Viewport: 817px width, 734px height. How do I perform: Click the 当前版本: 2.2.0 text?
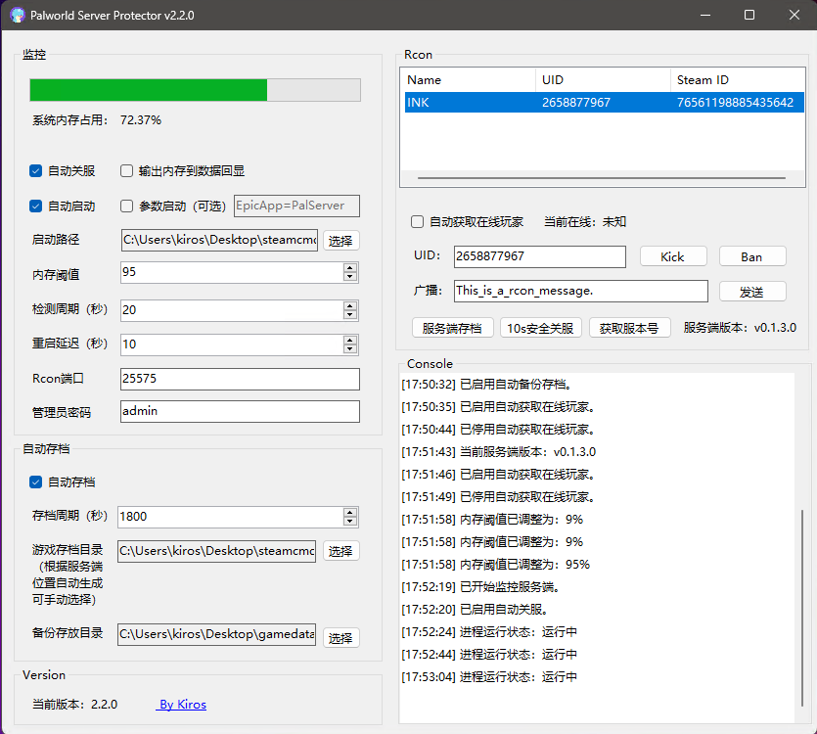pyautogui.click(x=74, y=705)
